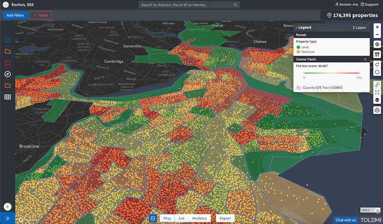
Task: Click the locate/recenter target icon
Action: [x=377, y=44]
